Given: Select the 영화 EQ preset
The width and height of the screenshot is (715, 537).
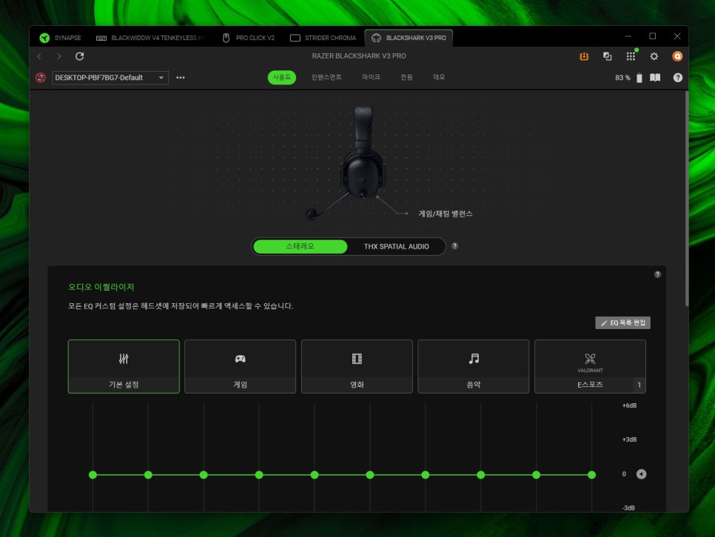Looking at the screenshot, I should pyautogui.click(x=357, y=366).
